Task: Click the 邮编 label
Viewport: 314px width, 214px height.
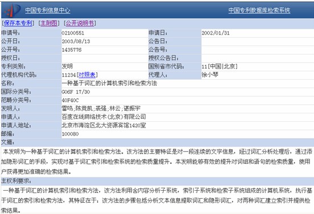Action: (x=7, y=134)
